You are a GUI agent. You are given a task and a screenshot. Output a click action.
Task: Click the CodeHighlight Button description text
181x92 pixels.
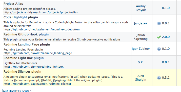pos(66,24)
